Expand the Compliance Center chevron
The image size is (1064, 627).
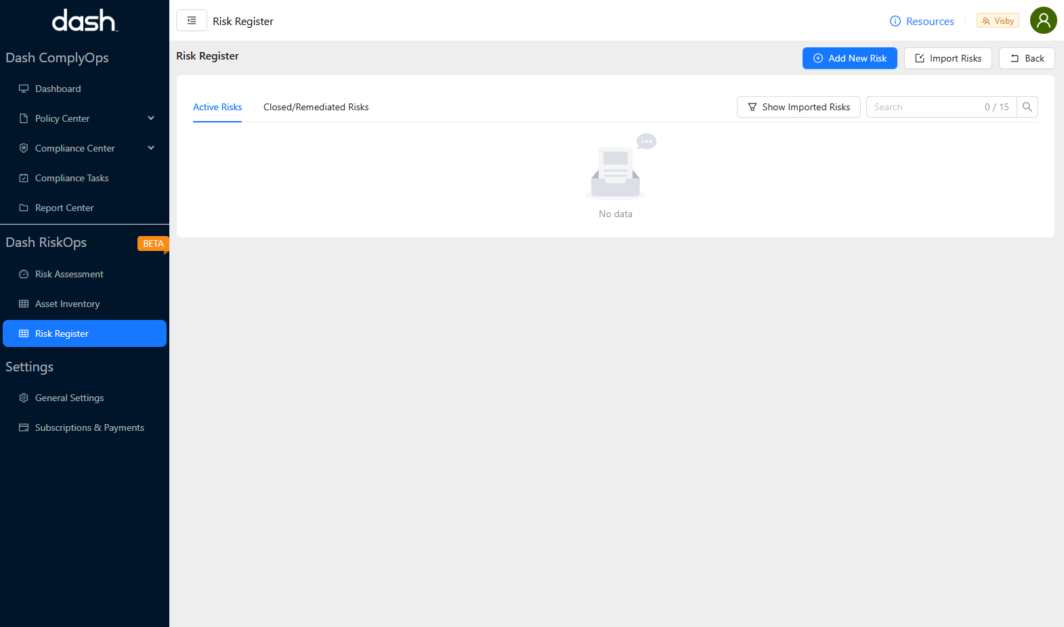pyautogui.click(x=151, y=148)
